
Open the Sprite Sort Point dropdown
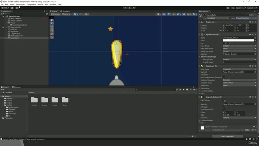coord(240,52)
